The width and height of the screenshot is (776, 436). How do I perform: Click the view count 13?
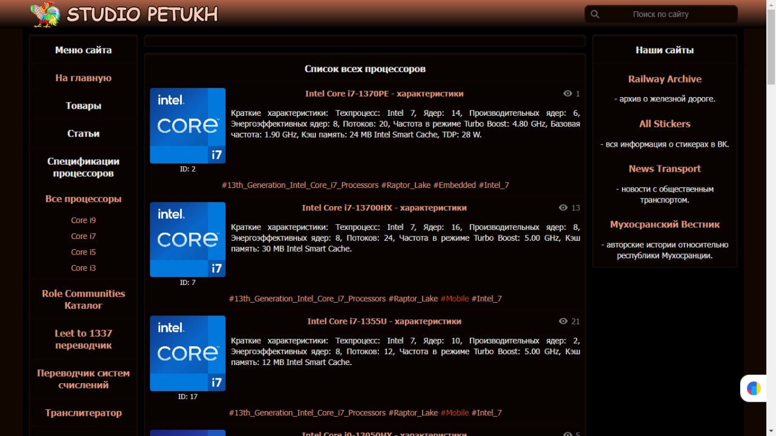(x=576, y=207)
